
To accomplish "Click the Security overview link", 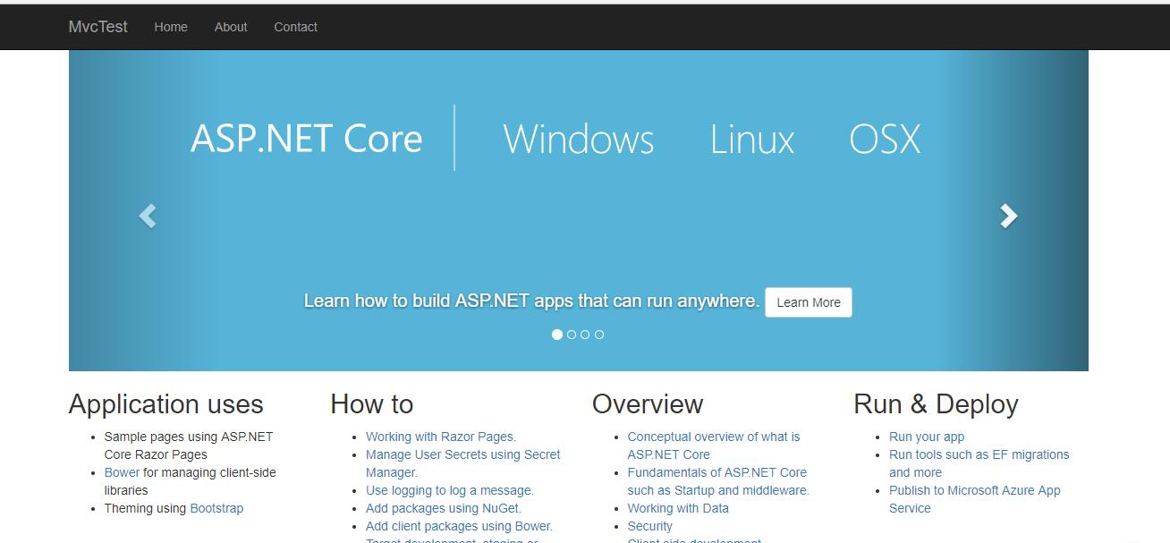I will click(x=649, y=526).
